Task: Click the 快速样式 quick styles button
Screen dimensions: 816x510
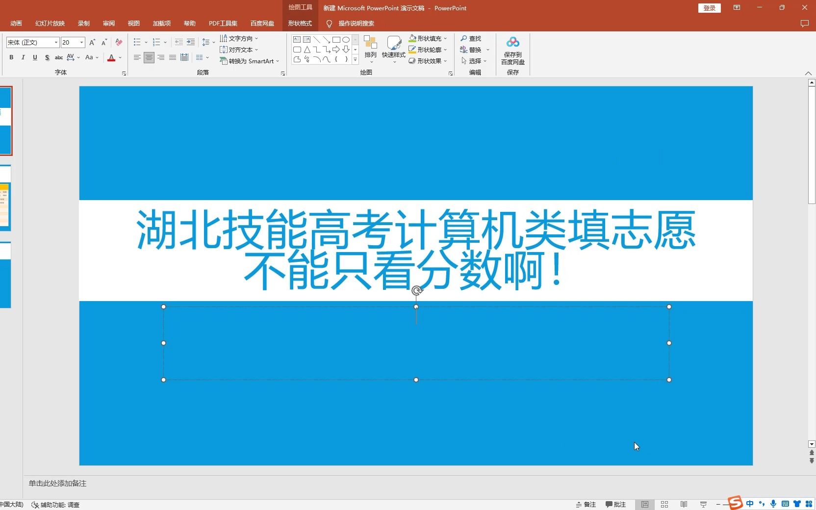Action: click(394, 50)
